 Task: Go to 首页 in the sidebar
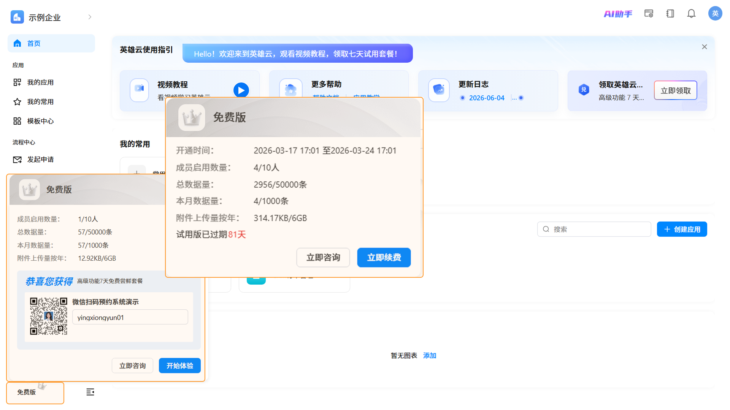coord(51,43)
